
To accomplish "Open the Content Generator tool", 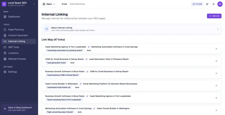I will pyautogui.click(x=19, y=35).
